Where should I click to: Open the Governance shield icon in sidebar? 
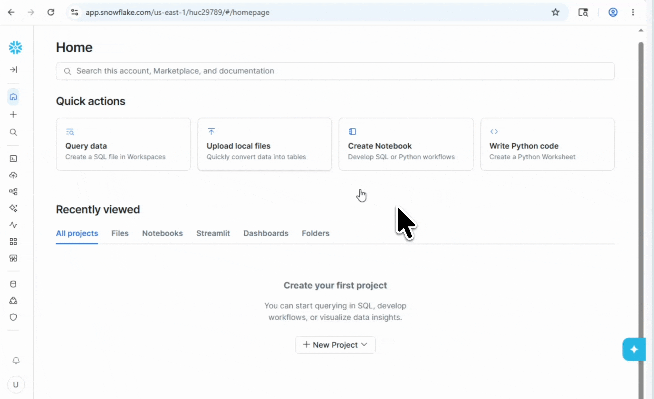pos(13,317)
